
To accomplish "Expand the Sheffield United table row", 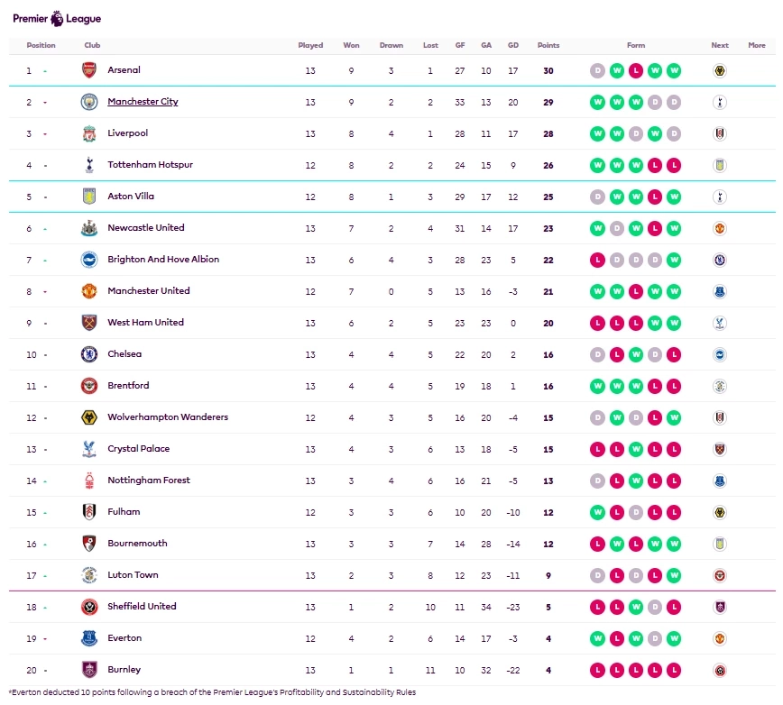I will [x=756, y=607].
